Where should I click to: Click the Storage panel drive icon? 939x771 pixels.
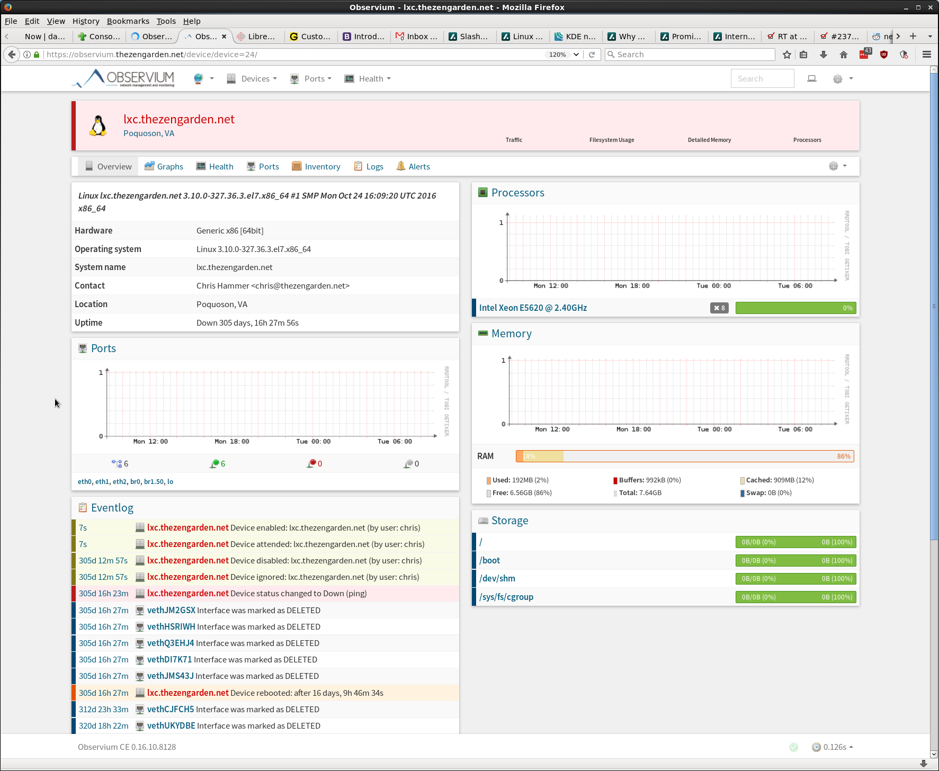click(x=483, y=521)
